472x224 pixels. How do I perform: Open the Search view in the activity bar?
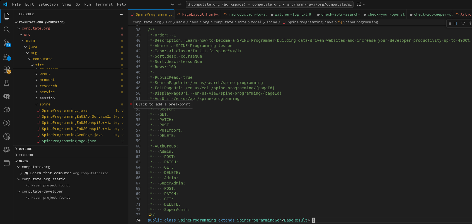click(7, 29)
